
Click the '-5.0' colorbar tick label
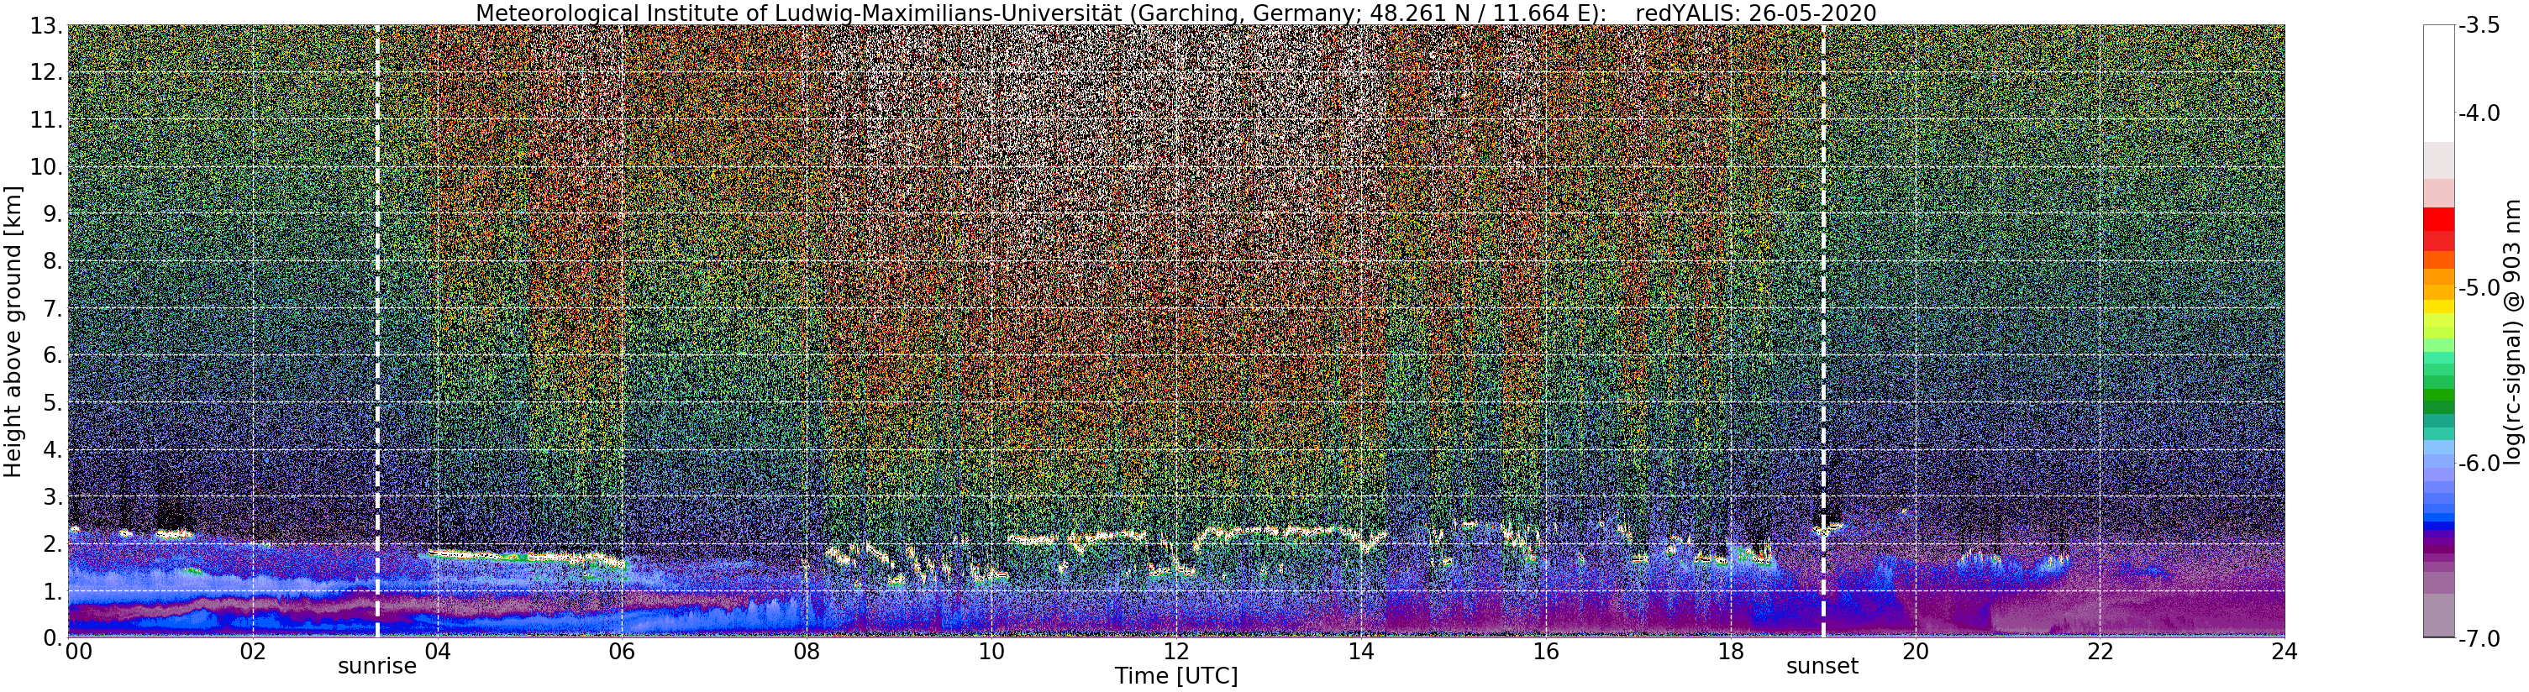tap(2479, 287)
